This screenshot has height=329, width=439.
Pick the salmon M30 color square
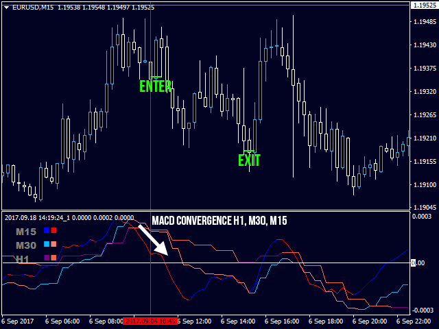(54, 245)
